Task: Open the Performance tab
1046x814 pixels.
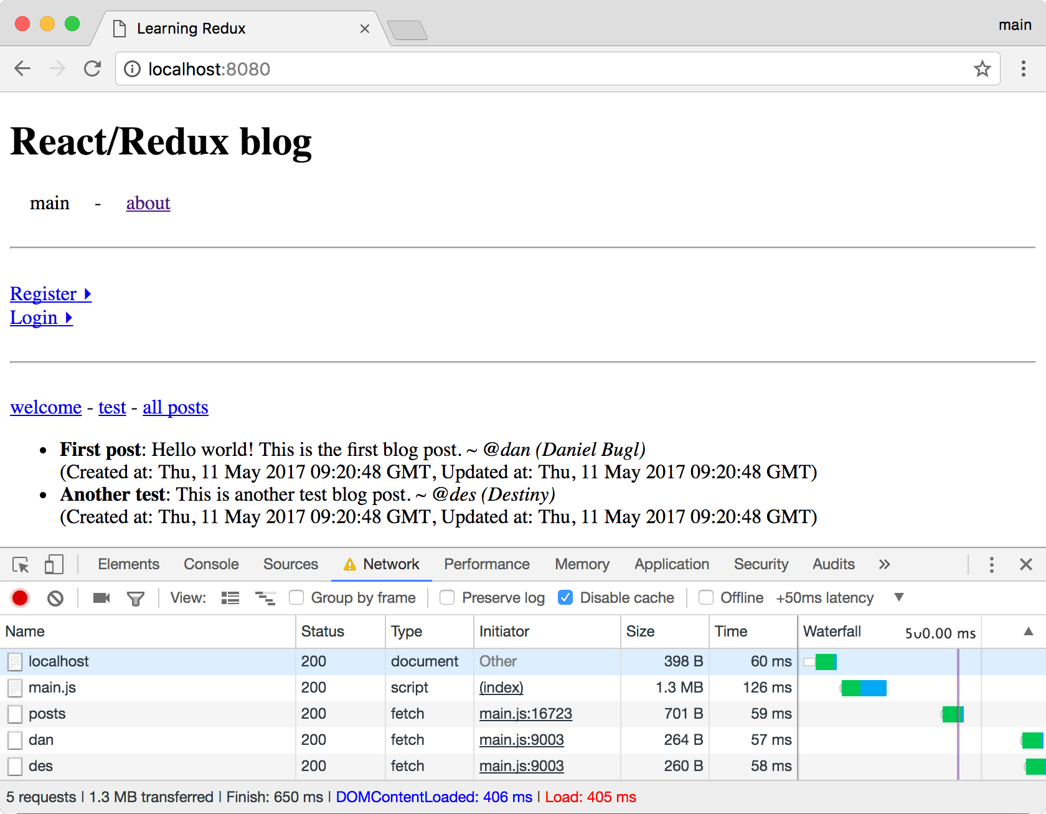Action: (x=487, y=564)
